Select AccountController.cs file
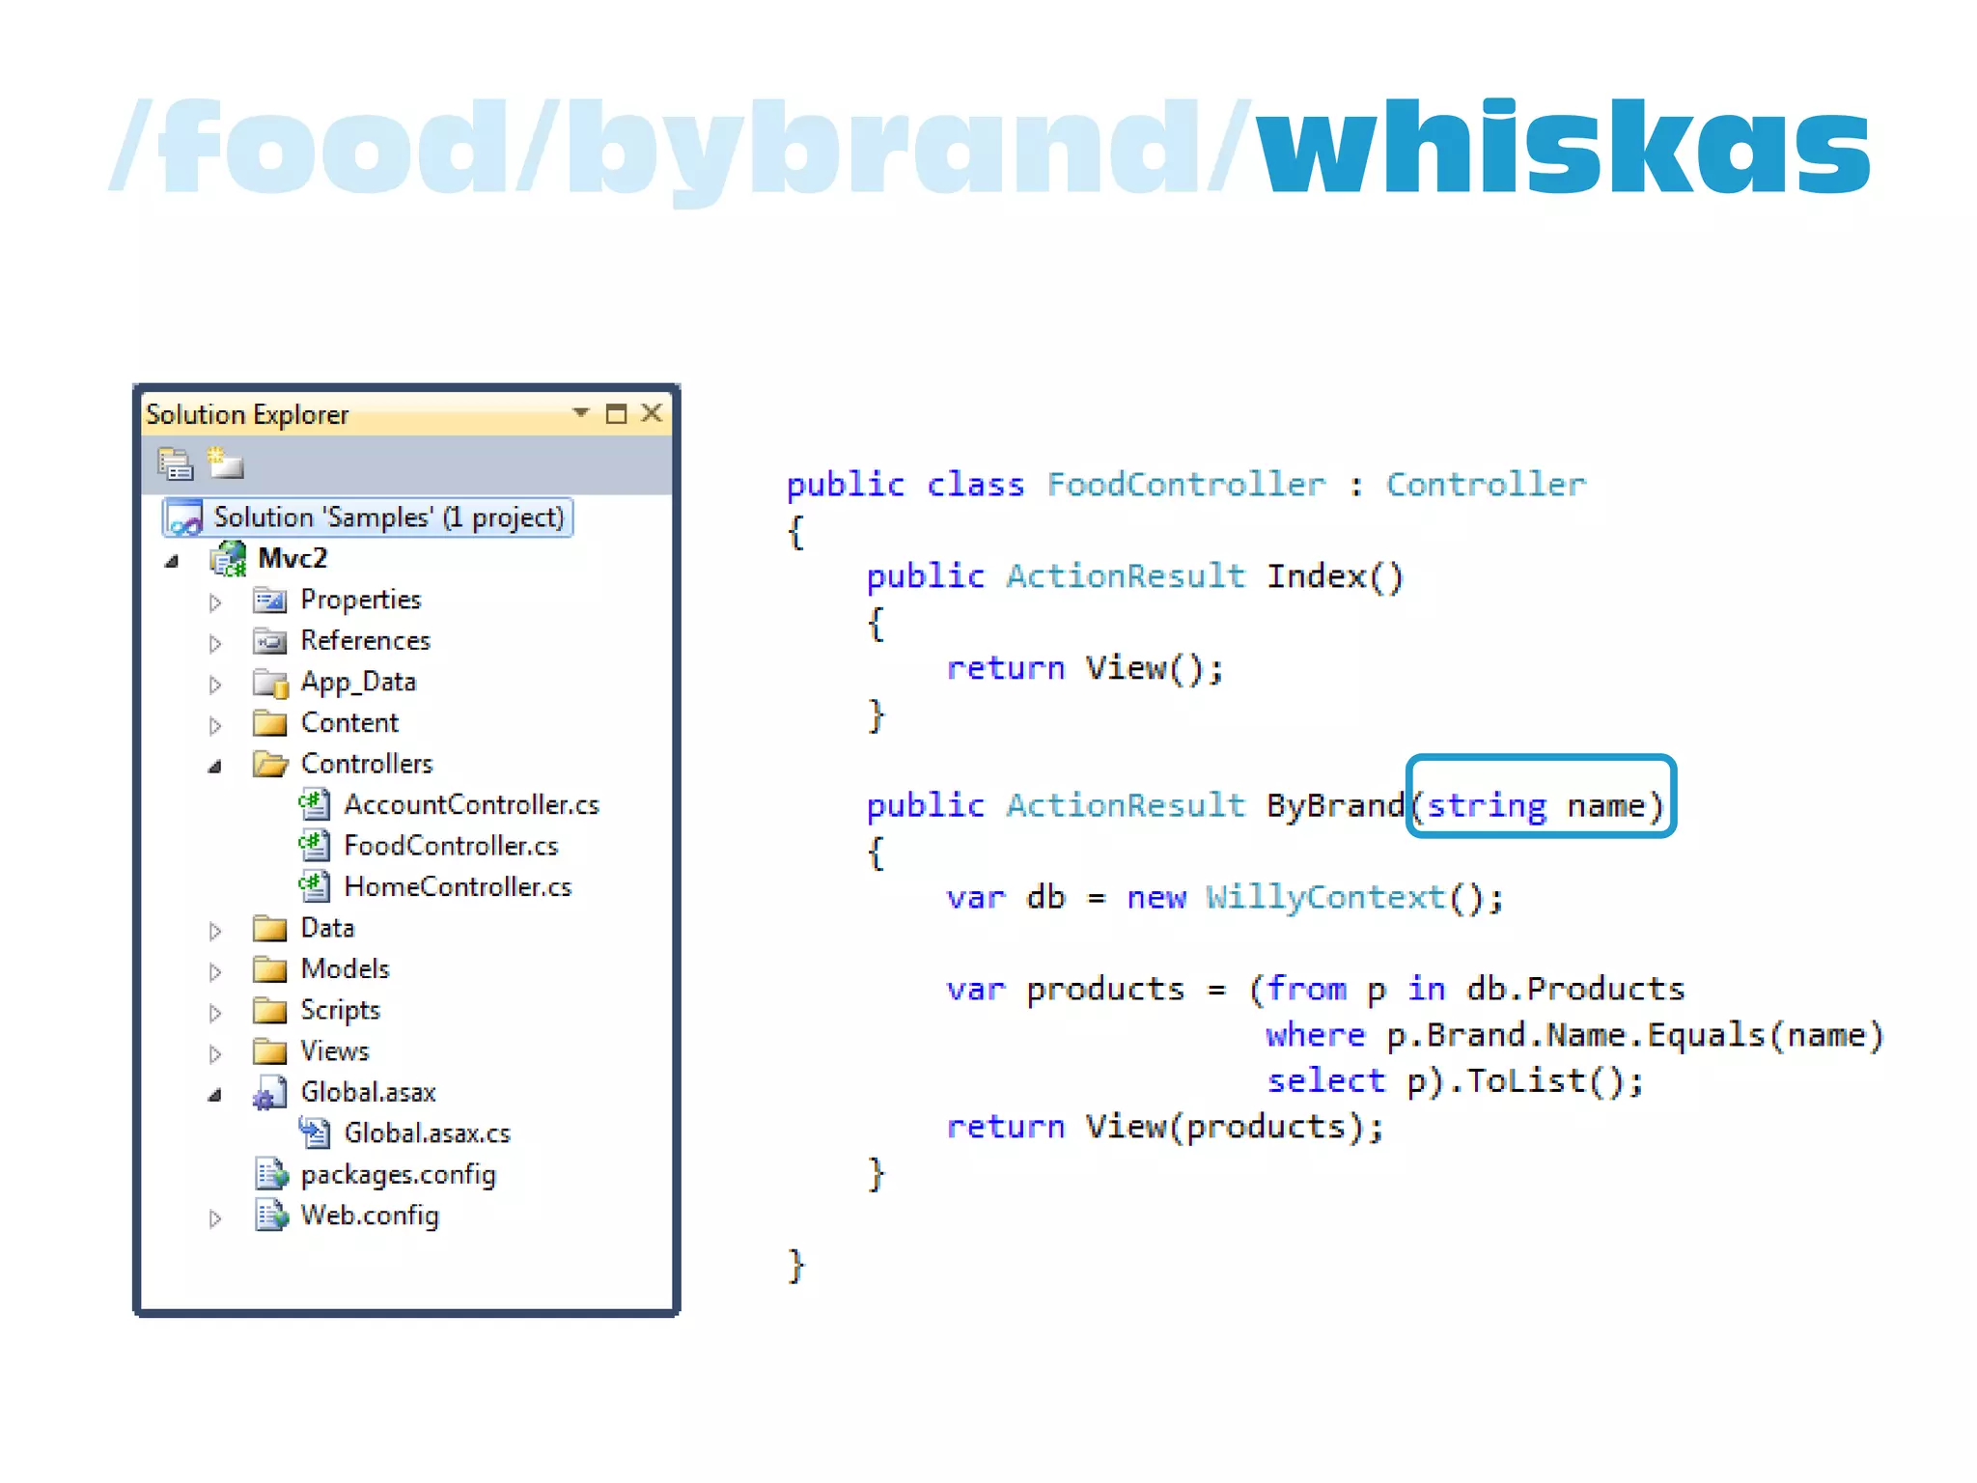 (x=471, y=804)
